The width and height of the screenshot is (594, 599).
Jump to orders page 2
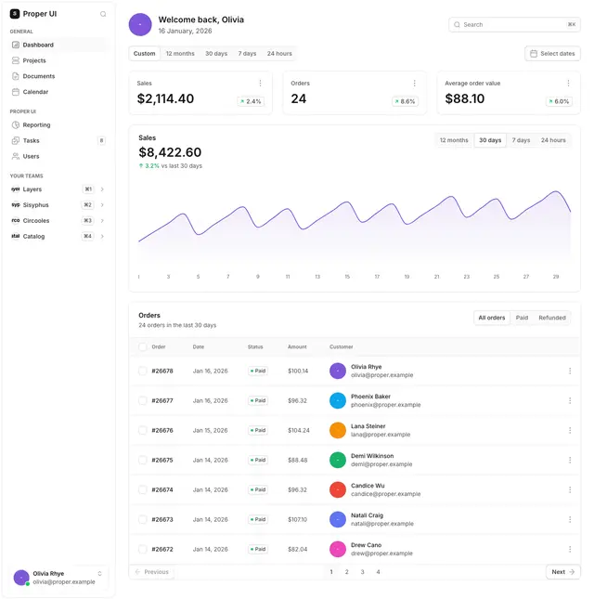click(346, 572)
